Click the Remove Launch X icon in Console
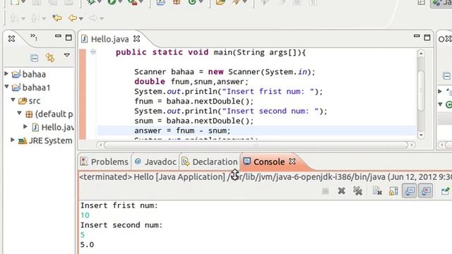Screen dimensions: 452x254 point(342,190)
